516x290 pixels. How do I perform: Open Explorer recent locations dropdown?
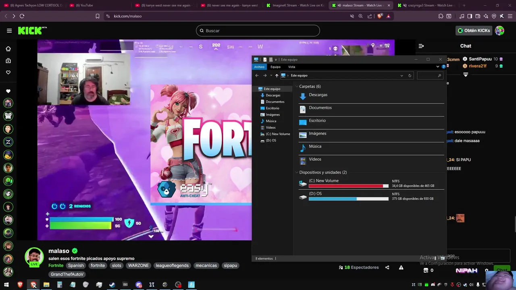tap(271, 75)
